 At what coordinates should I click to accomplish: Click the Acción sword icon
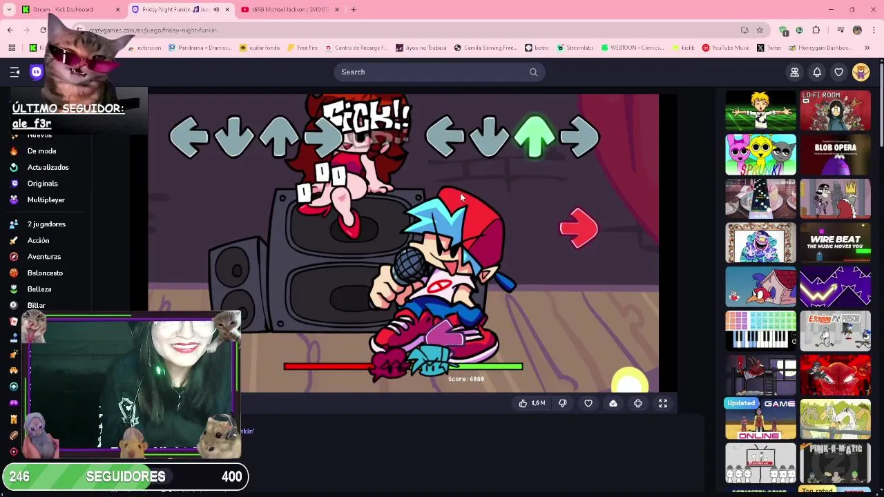[14, 240]
